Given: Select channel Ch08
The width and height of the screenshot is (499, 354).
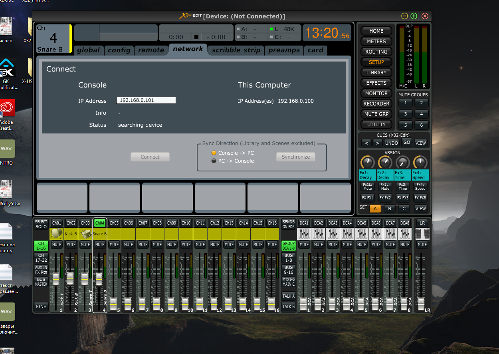Looking at the screenshot, I should pyautogui.click(x=157, y=223).
